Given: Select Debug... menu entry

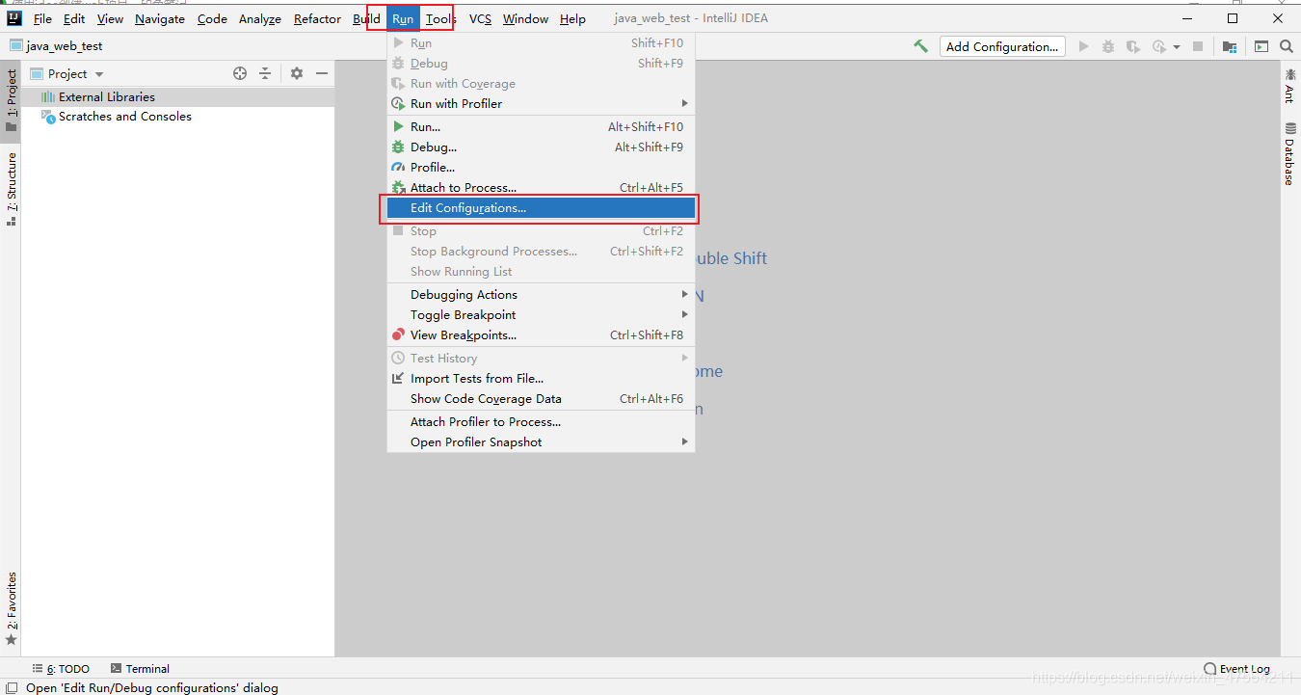Looking at the screenshot, I should (x=541, y=147).
